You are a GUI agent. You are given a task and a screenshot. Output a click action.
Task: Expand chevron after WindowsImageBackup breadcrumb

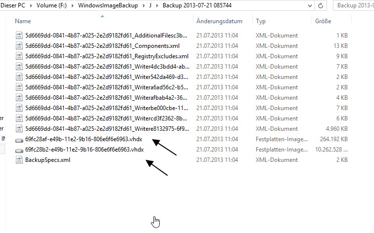(x=144, y=5)
